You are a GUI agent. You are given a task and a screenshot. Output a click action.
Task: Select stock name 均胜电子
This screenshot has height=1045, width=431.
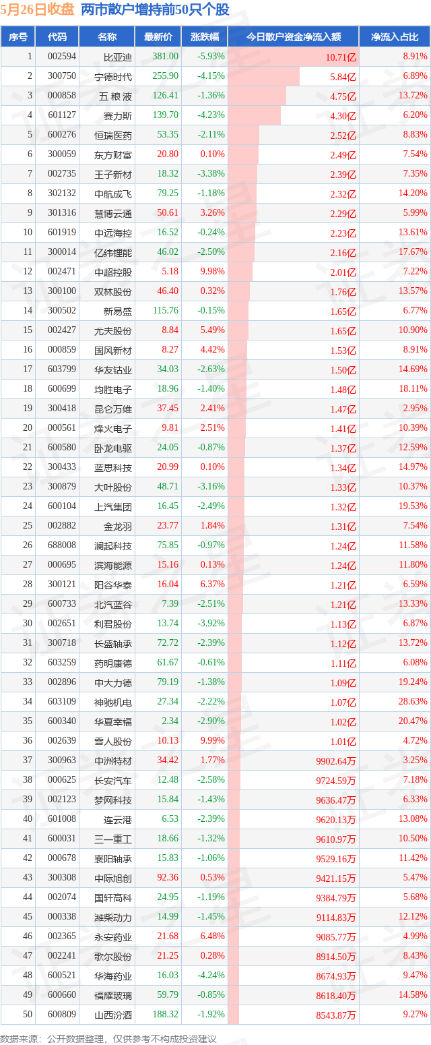coord(113,390)
